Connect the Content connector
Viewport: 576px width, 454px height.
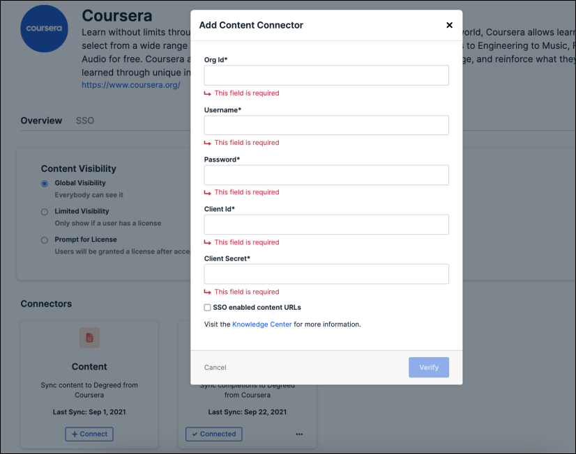pyautogui.click(x=89, y=434)
